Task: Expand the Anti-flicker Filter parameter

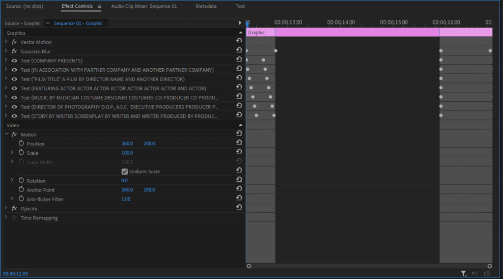Action: (12, 199)
